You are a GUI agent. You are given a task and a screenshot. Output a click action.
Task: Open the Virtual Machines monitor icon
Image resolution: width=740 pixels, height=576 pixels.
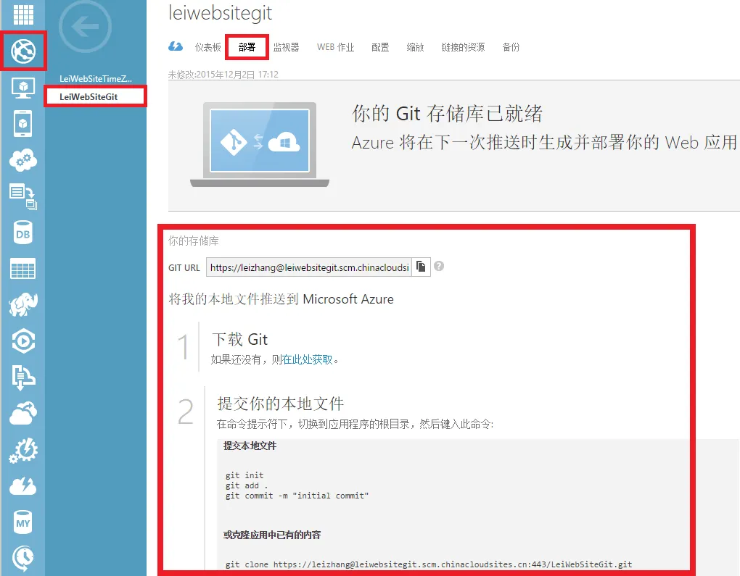pos(23,88)
